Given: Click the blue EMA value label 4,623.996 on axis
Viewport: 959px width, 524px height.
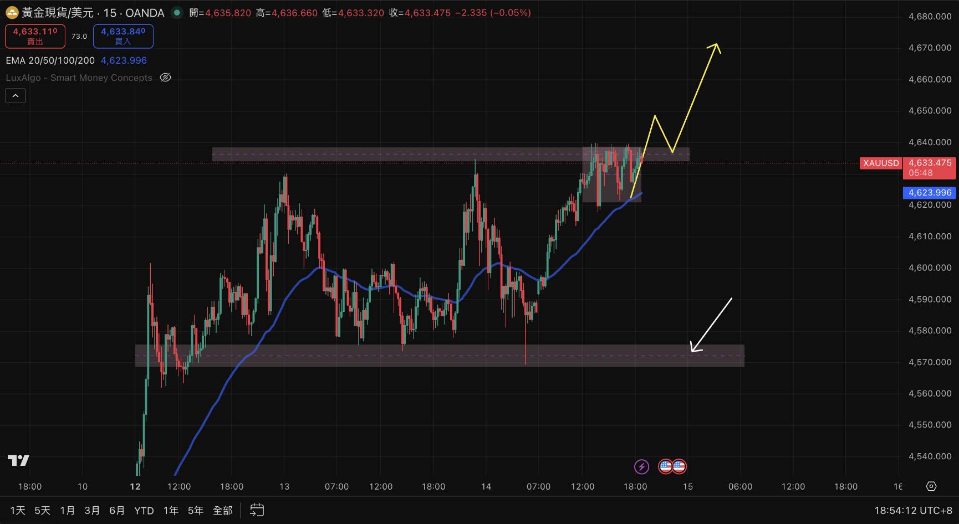Looking at the screenshot, I should coord(930,193).
